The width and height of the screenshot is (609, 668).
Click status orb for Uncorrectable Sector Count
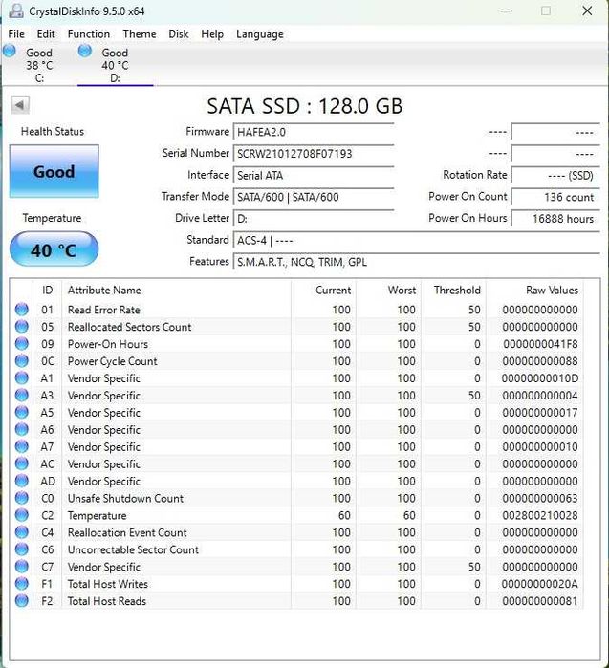point(22,549)
